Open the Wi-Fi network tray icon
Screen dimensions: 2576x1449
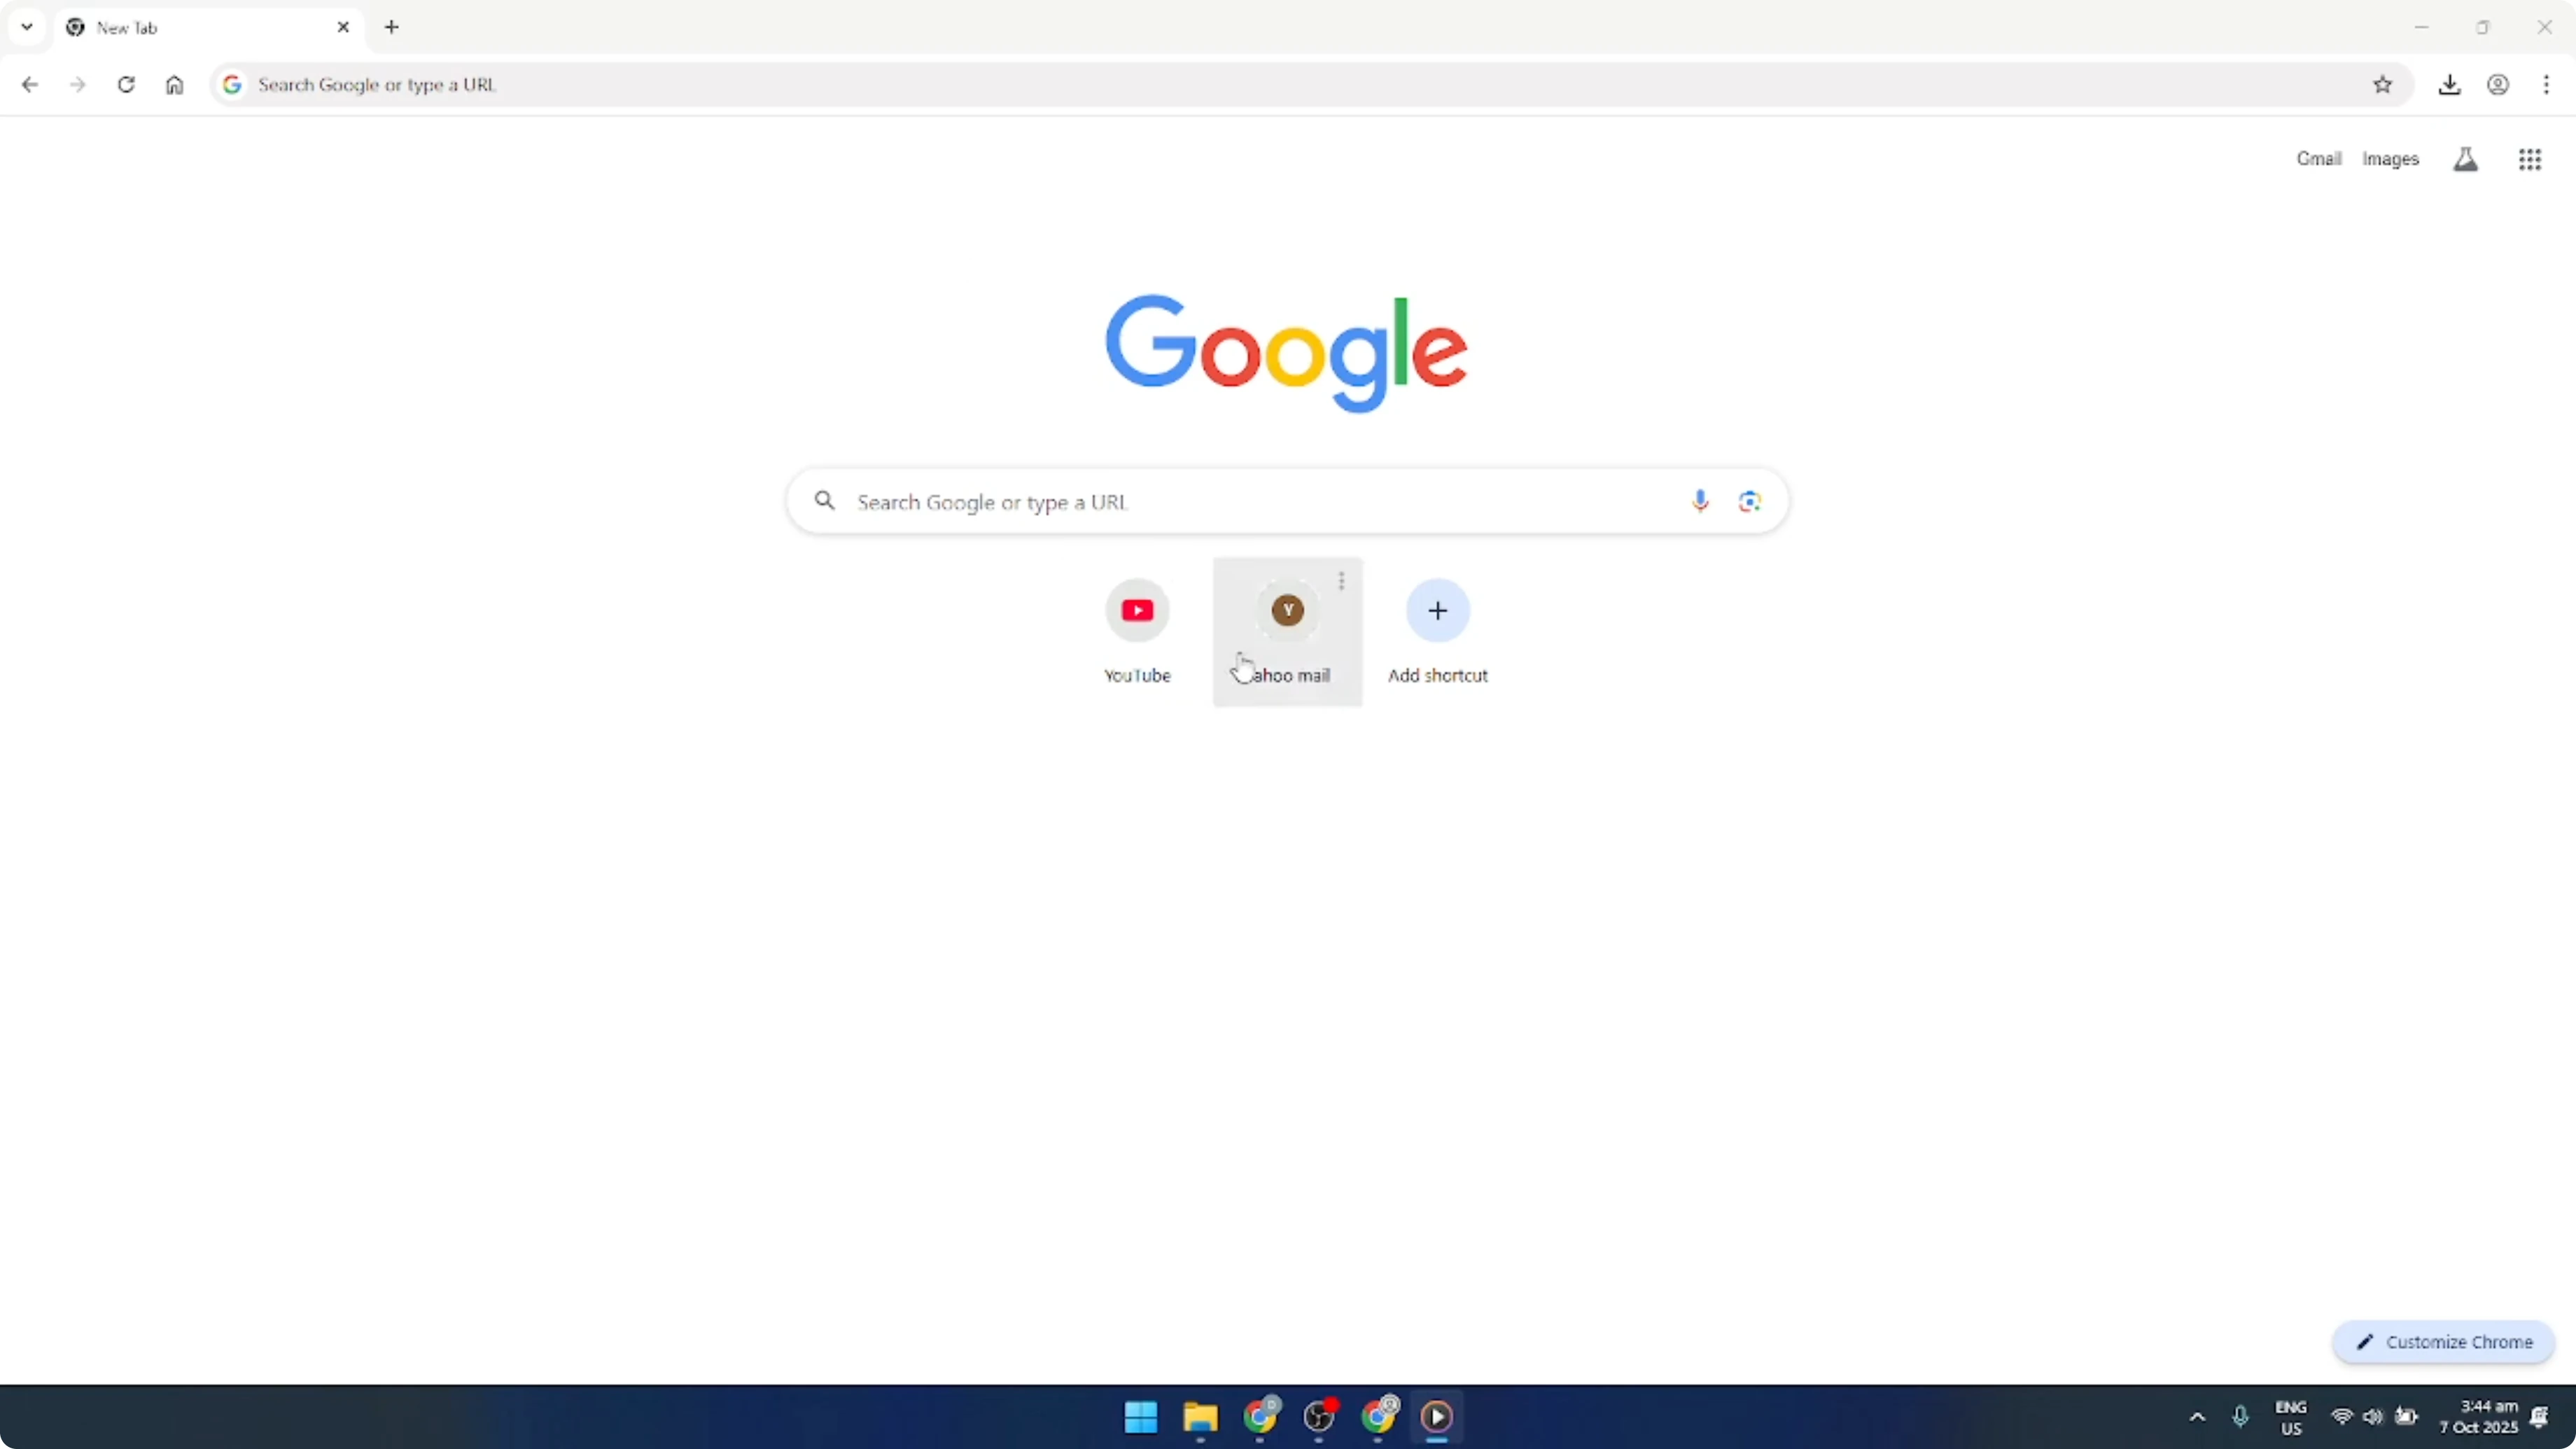[x=2342, y=1417]
